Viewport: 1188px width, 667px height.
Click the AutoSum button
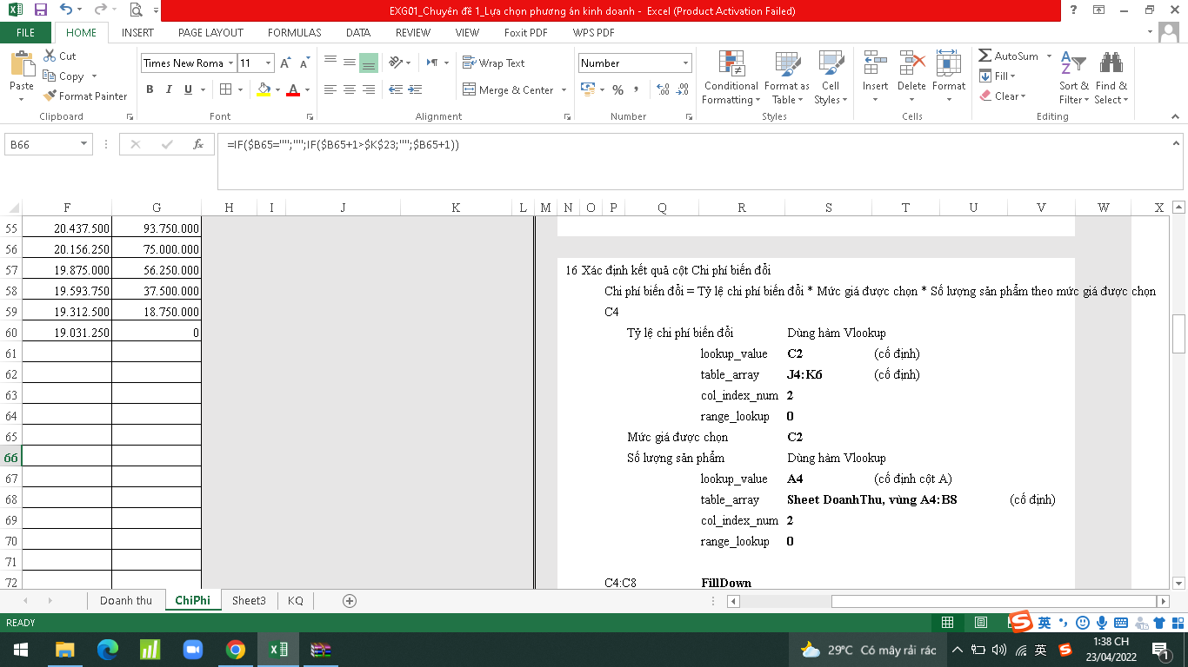(x=1008, y=56)
